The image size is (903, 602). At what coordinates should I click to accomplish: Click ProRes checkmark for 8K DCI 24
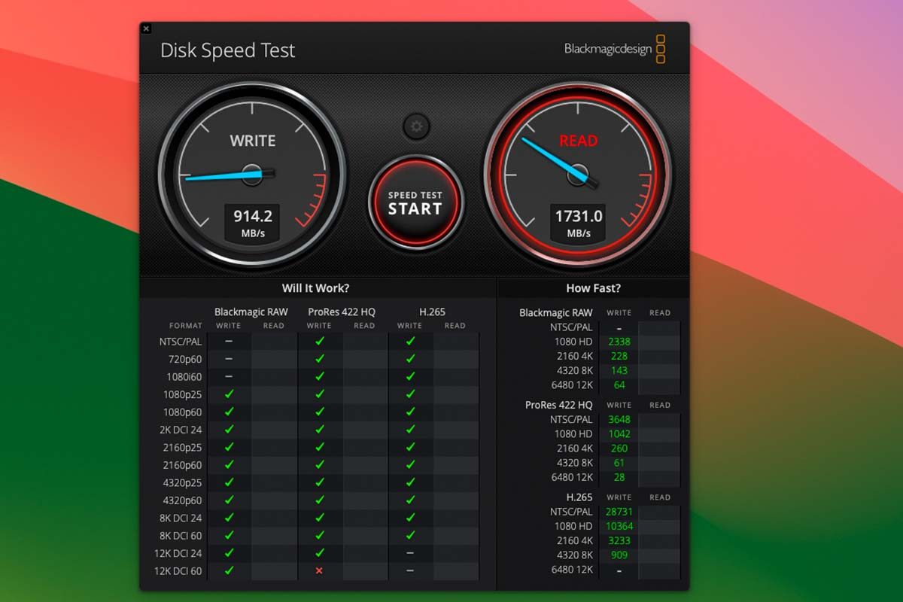coord(319,518)
